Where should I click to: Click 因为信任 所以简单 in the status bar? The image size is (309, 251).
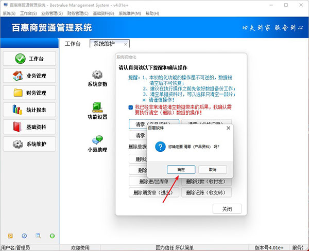point(175,247)
